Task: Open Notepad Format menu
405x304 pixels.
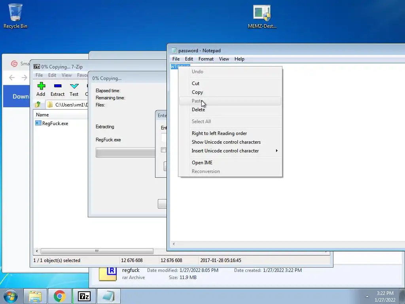Action: click(206, 59)
